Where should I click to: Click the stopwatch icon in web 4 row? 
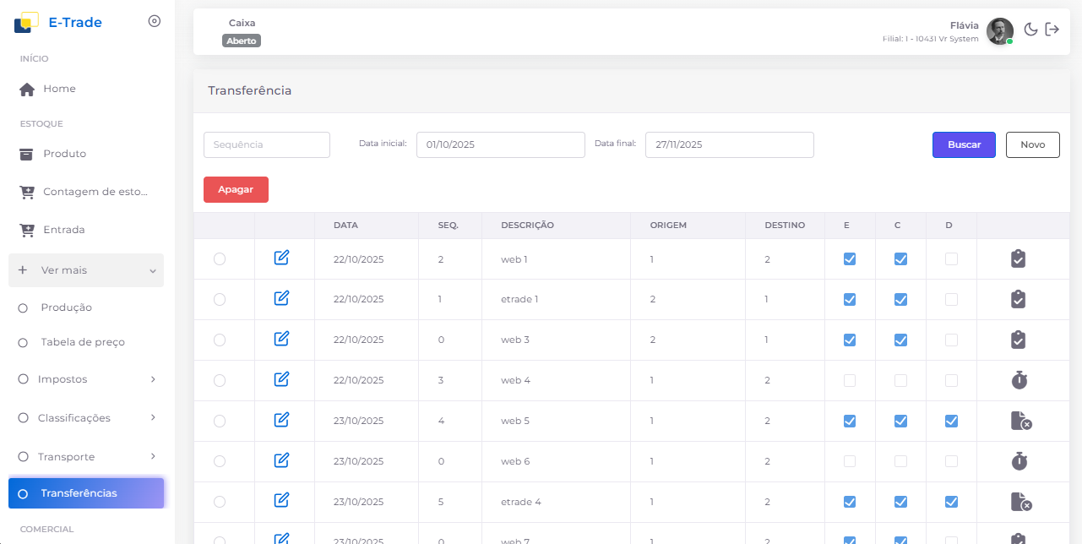click(1019, 380)
